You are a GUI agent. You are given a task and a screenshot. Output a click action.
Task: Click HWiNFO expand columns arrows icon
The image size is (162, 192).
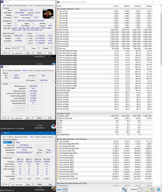(59, 190)
